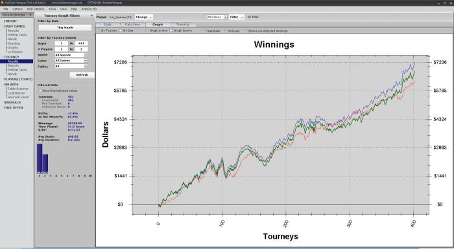Viewport: 454px width, 249px height.
Task: Click the maximum Buyin input field
Action: [81, 43]
